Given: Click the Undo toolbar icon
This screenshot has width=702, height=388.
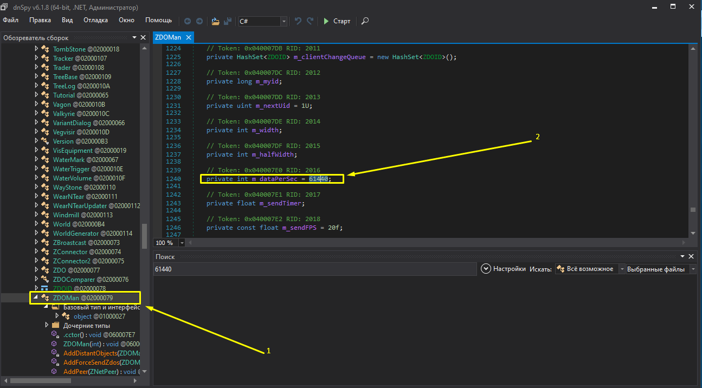Looking at the screenshot, I should [x=298, y=21].
